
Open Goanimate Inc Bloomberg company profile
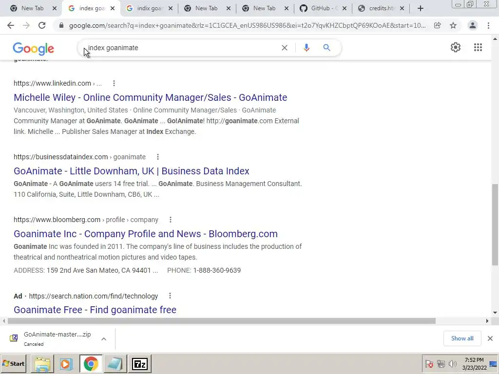click(145, 234)
